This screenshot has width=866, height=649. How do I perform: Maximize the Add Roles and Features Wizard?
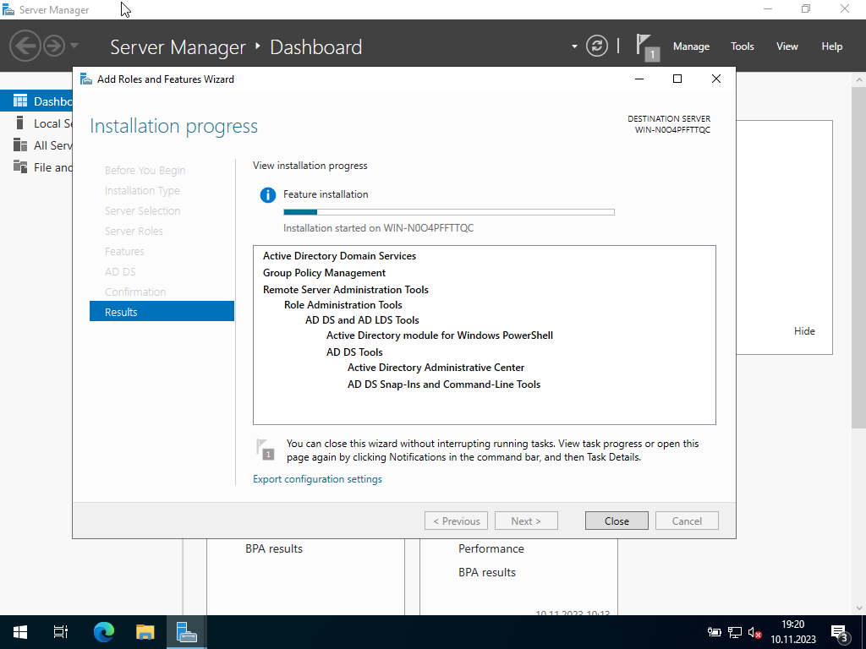pos(677,79)
